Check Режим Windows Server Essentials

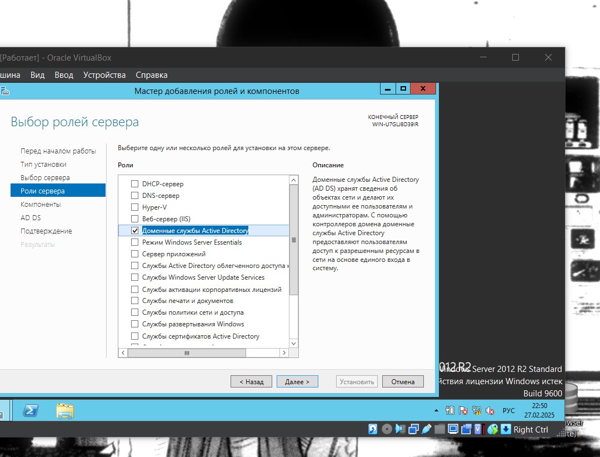[134, 242]
